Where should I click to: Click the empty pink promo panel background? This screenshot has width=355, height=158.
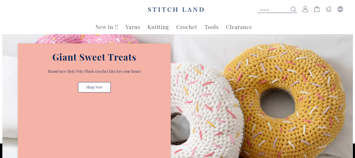(94, 124)
